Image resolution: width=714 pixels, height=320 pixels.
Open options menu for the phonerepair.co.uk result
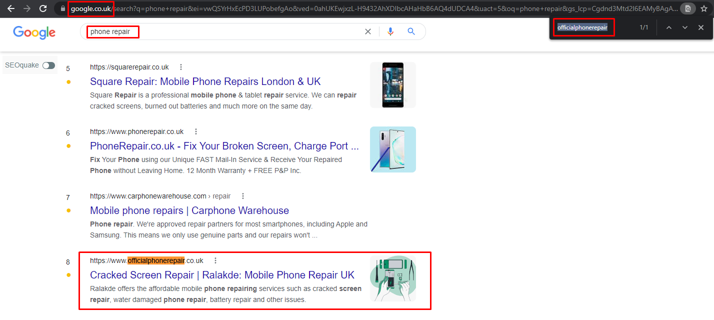196,131
